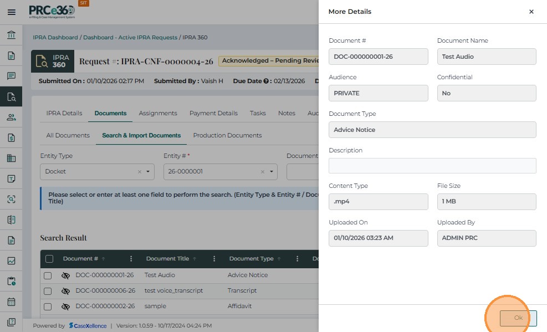Open the building sidebar icon
The width and height of the screenshot is (547, 332).
point(11,158)
